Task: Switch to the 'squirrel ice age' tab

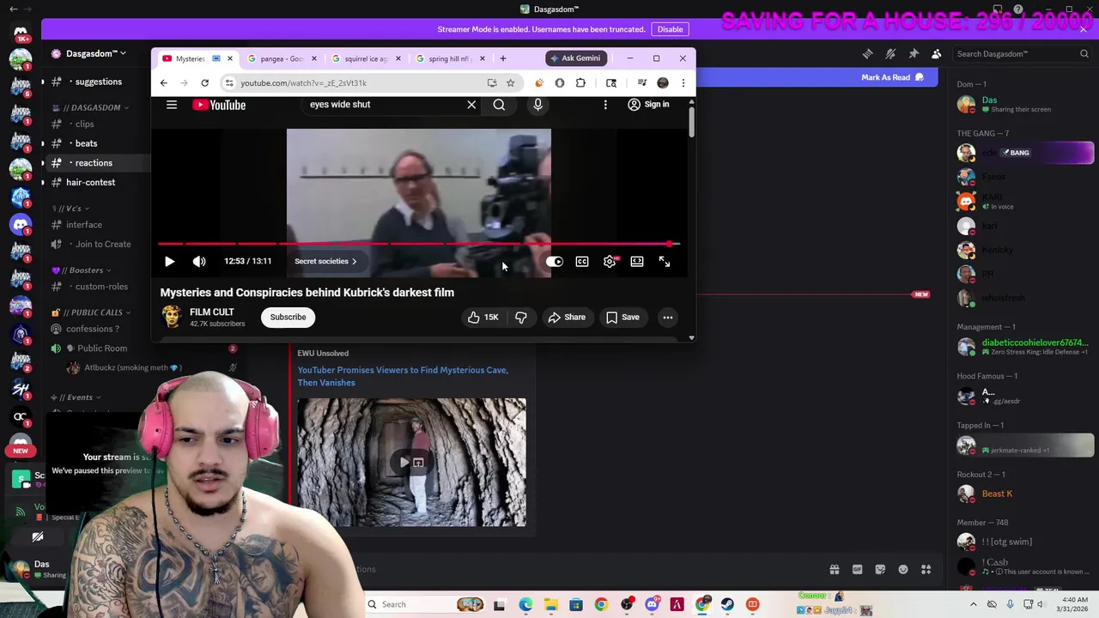Action: (365, 58)
